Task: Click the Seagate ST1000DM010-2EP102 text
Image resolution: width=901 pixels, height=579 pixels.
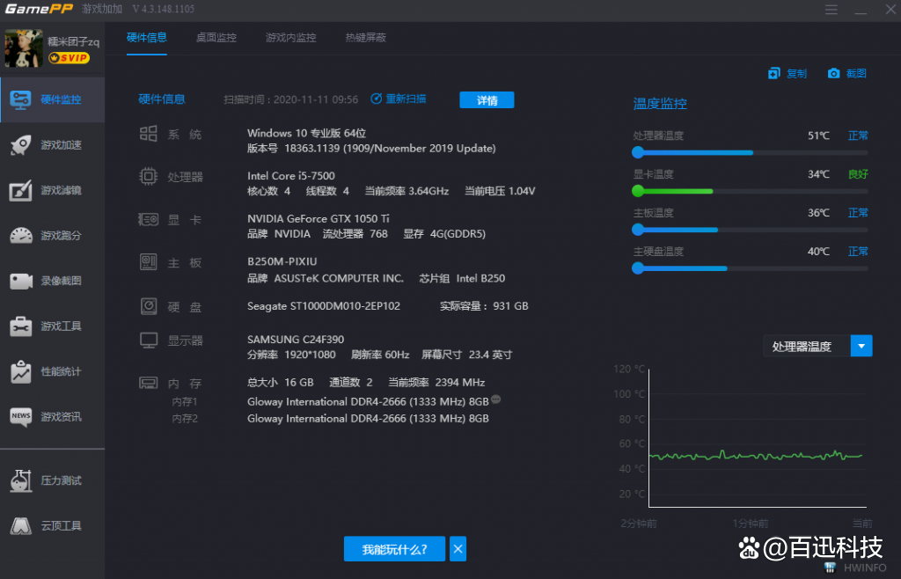Action: pos(324,306)
